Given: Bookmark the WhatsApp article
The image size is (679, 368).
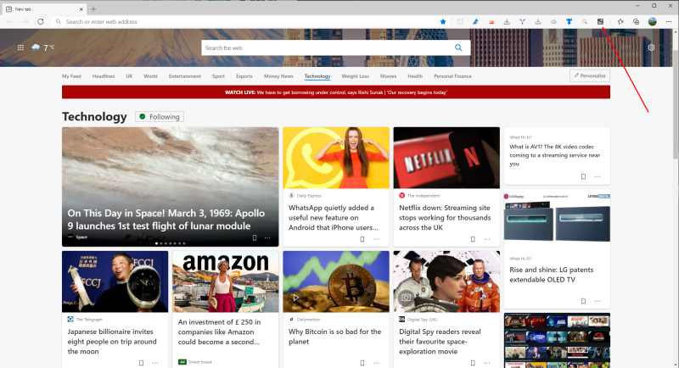Looking at the screenshot, I should pos(362,239).
